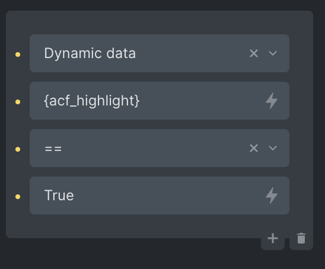Expand the == operator chevron
Image resolution: width=325 pixels, height=269 pixels.
(x=273, y=148)
